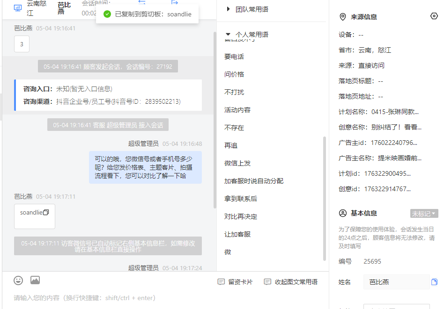Click the notice 客服 超级管理员 接入会话
The image size is (444, 309).
108,125
